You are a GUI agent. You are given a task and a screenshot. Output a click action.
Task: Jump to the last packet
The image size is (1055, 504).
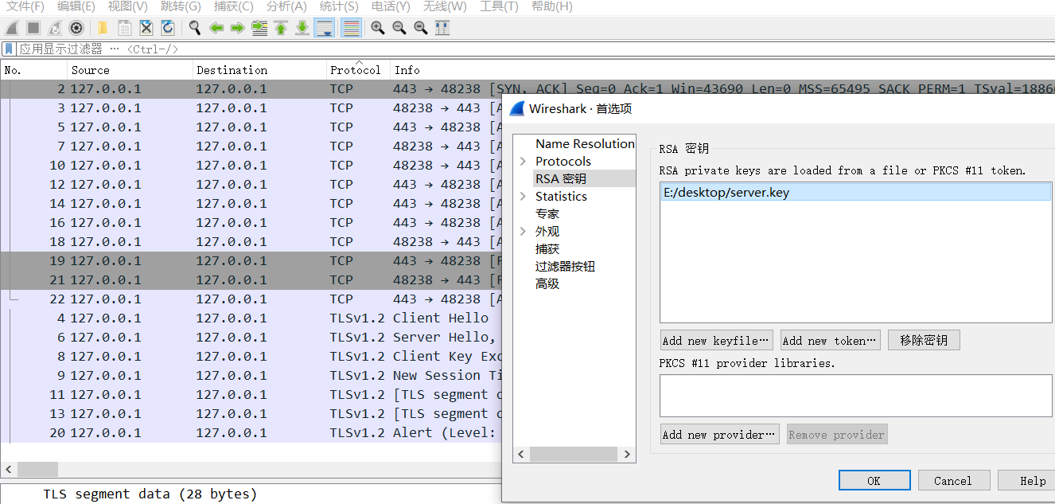(302, 28)
